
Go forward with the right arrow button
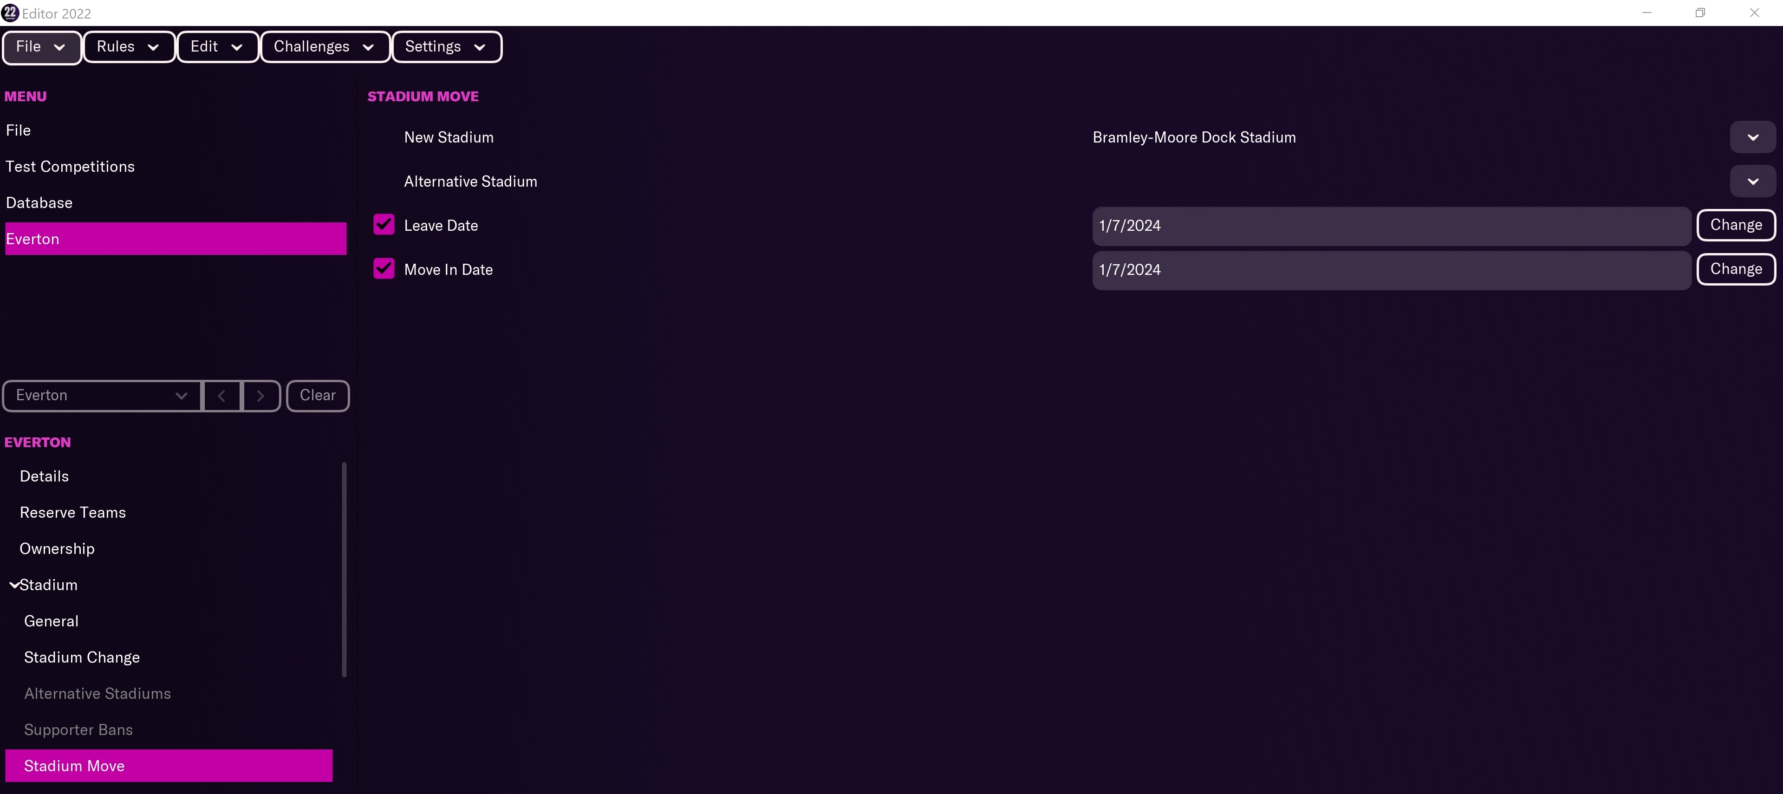[261, 396]
